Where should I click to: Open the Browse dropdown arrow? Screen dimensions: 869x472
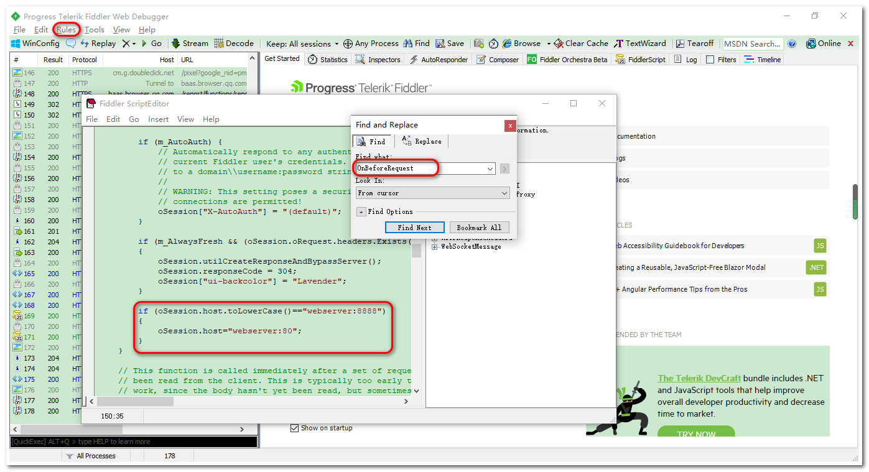[549, 44]
